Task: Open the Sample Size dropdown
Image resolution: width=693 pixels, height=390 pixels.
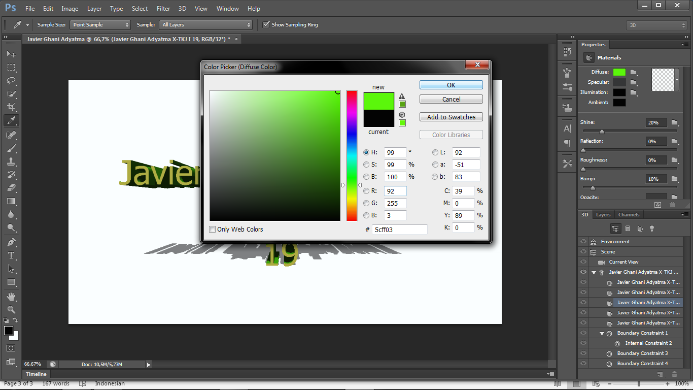Action: pyautogui.click(x=100, y=24)
